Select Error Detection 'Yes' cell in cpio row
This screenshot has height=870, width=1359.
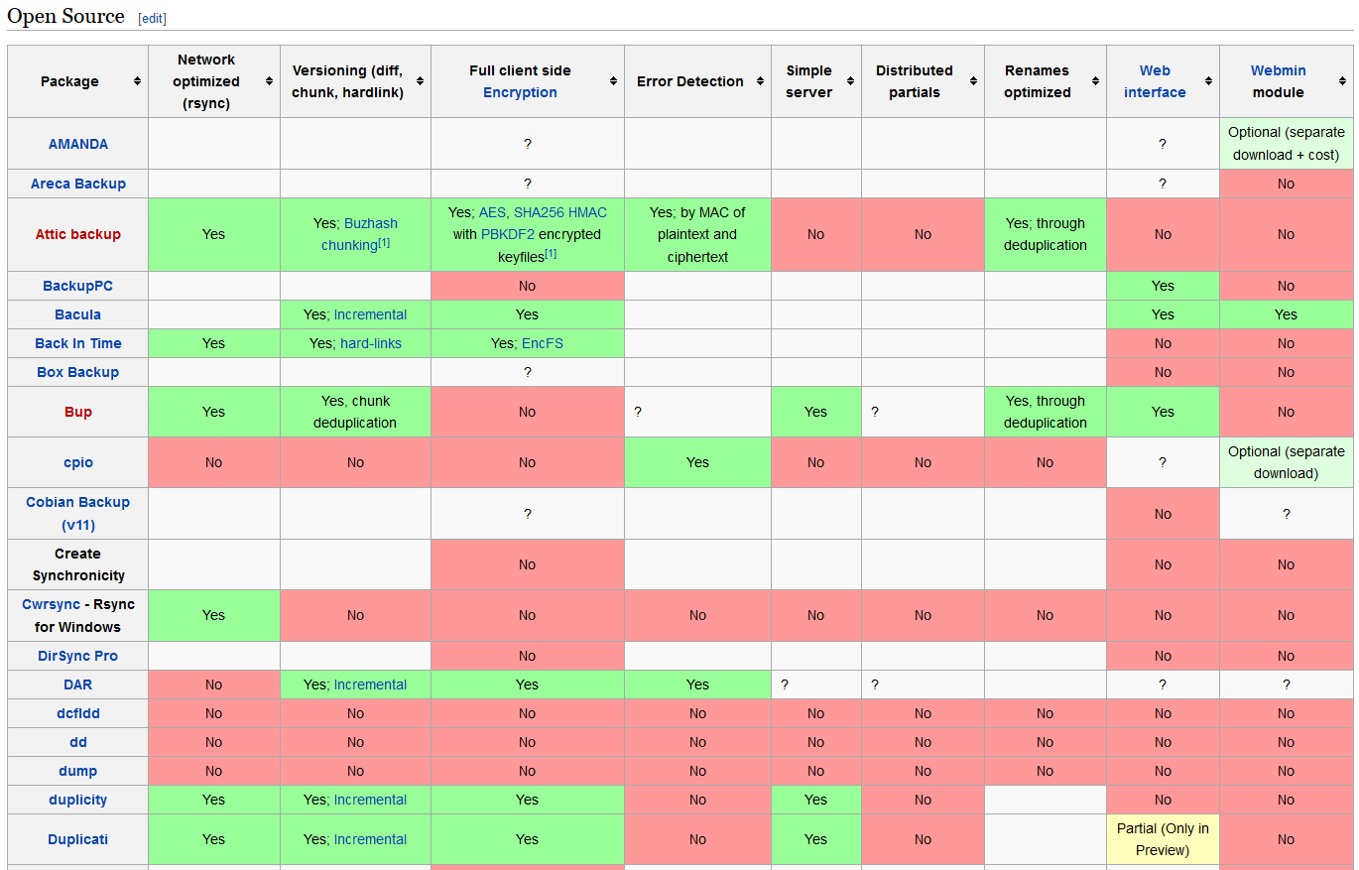click(x=697, y=462)
